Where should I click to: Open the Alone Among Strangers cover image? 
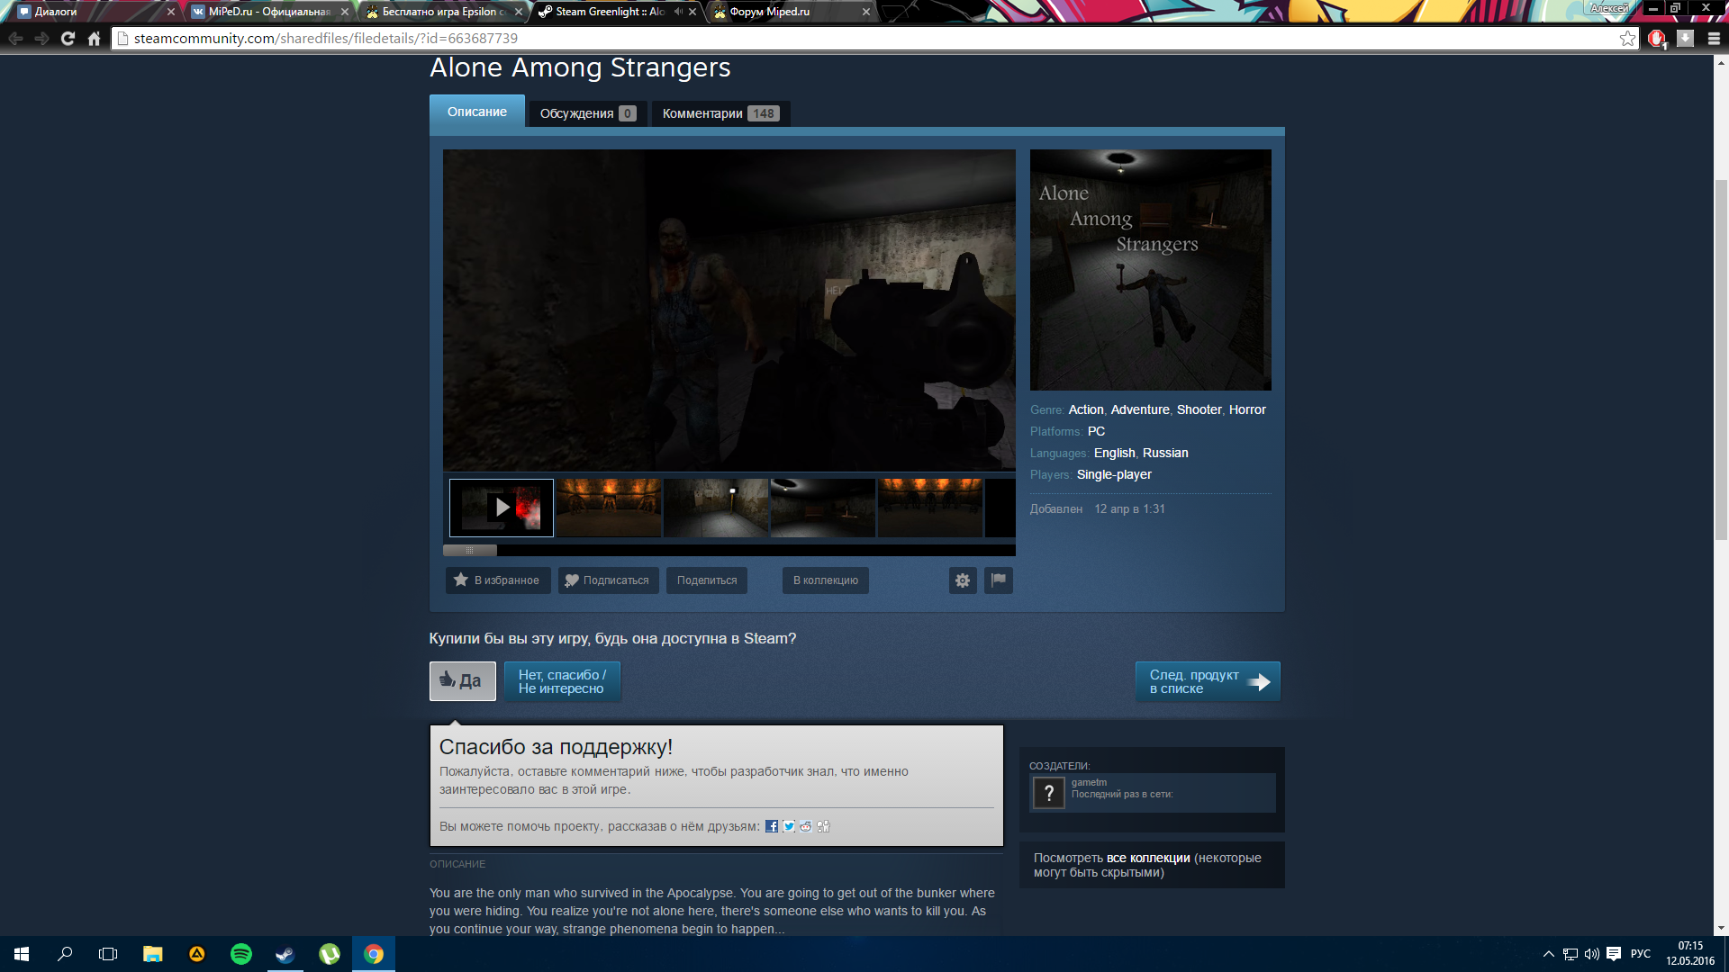pos(1151,270)
